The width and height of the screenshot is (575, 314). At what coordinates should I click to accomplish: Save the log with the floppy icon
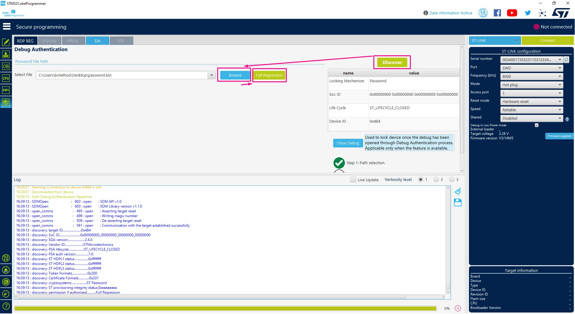[458, 202]
